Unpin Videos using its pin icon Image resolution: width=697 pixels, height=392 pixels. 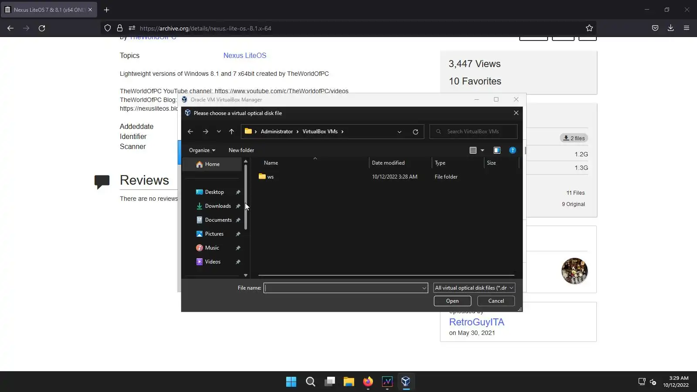click(x=238, y=262)
